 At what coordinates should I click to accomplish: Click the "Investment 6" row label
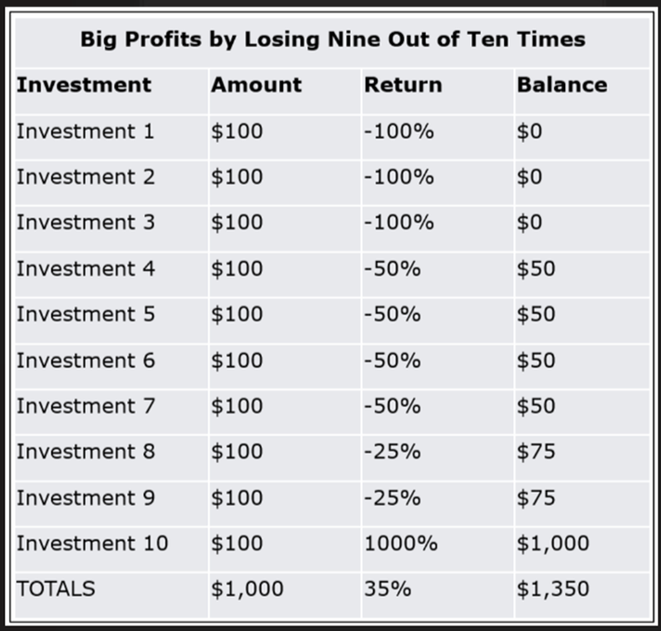(x=85, y=360)
